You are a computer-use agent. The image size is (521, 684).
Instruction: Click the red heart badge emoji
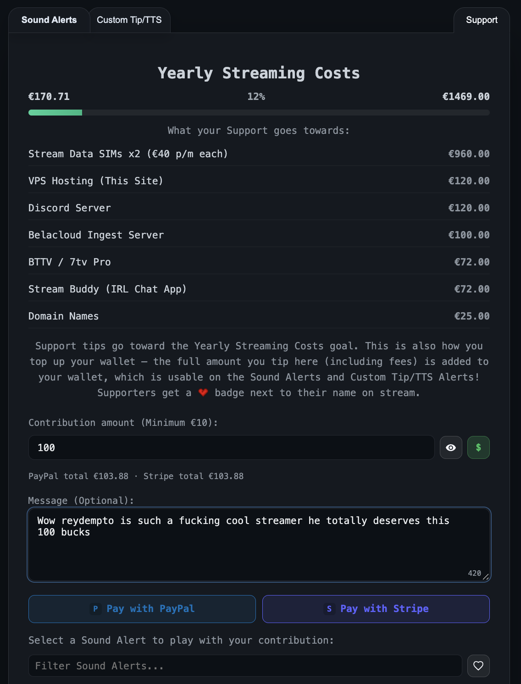[x=203, y=393]
